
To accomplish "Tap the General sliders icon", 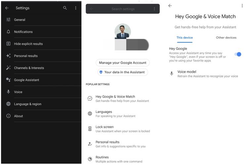I will tap(8, 19).
